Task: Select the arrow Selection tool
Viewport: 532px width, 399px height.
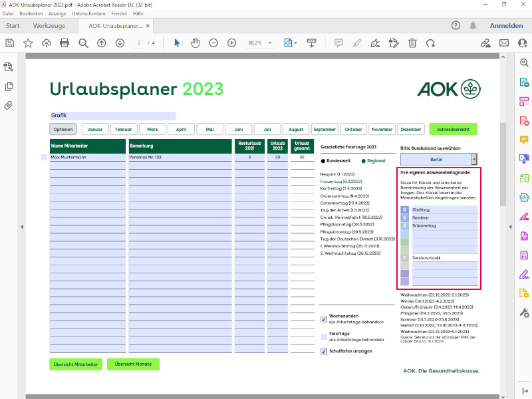Action: [x=177, y=43]
